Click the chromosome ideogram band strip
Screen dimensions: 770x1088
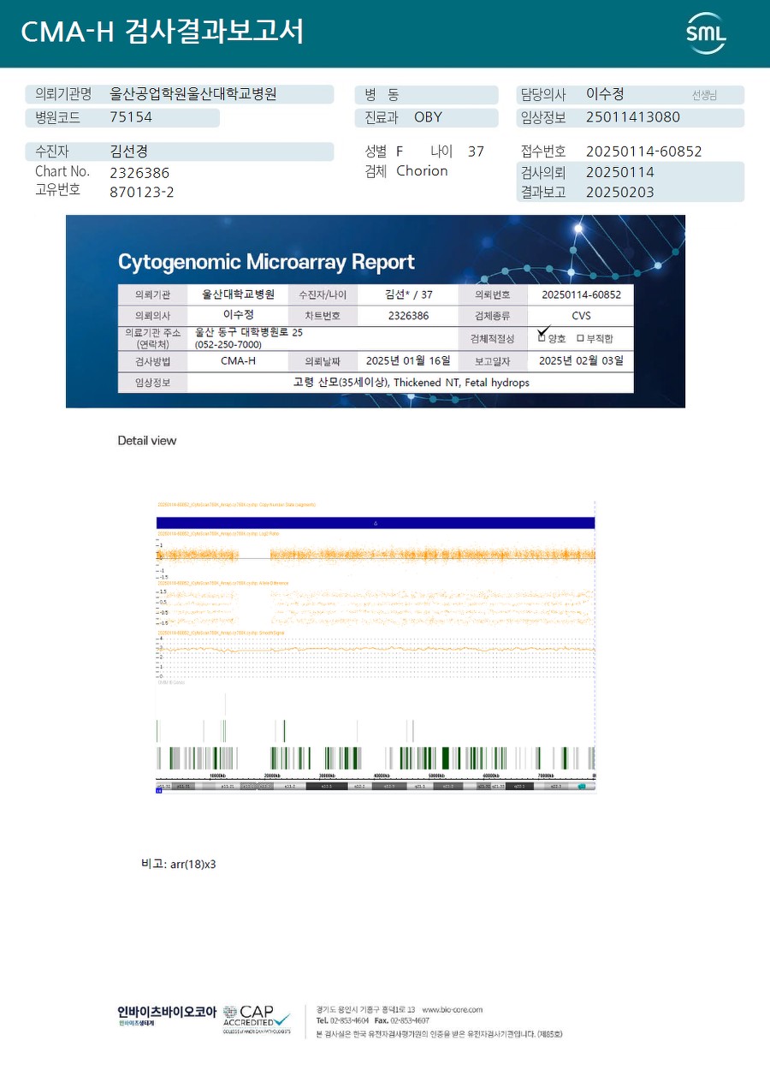point(376,785)
